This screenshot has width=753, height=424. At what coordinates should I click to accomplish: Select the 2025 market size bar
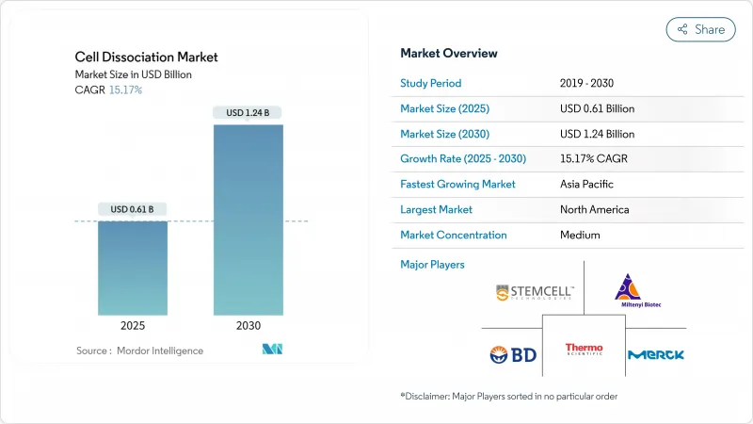tap(133, 269)
